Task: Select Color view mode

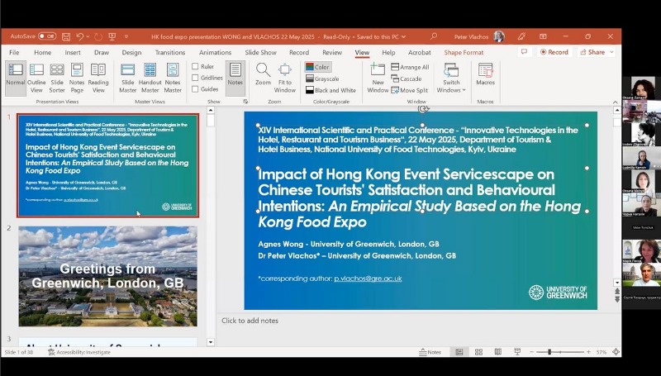Action: point(318,67)
